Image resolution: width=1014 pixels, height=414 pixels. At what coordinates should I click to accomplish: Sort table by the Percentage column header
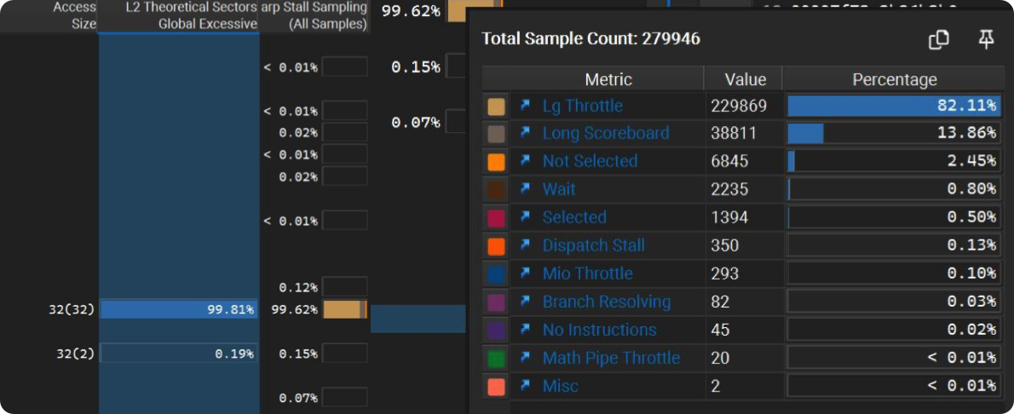tap(895, 79)
